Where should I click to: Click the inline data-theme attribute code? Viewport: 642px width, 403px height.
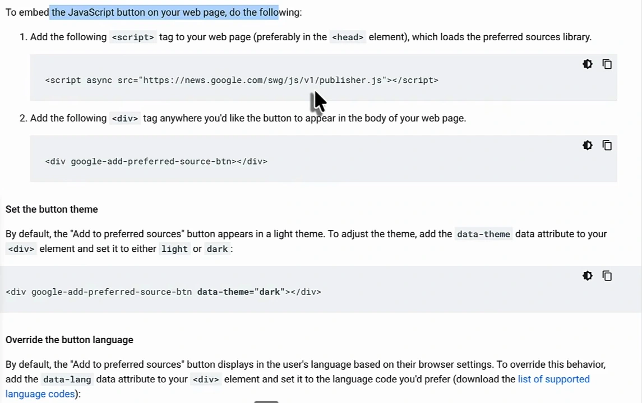[x=483, y=234]
